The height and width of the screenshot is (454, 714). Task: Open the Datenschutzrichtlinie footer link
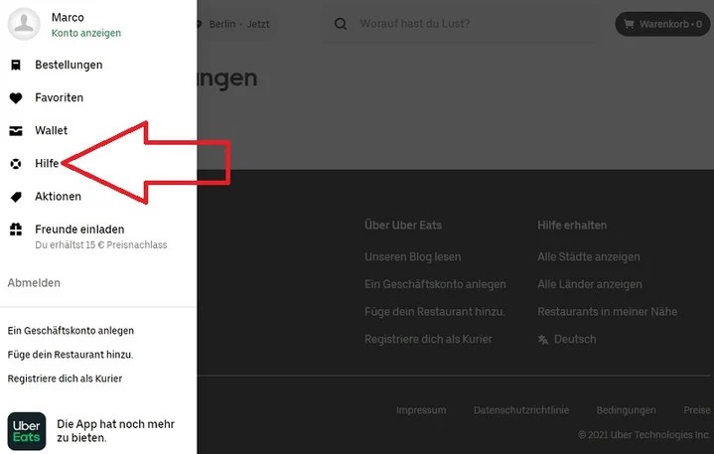tap(521, 410)
